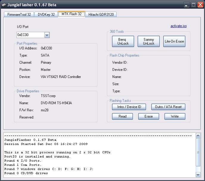Click the Vendor ID label in Flash Chip Properties
Viewport: 205px width, 181px height.
120,63
